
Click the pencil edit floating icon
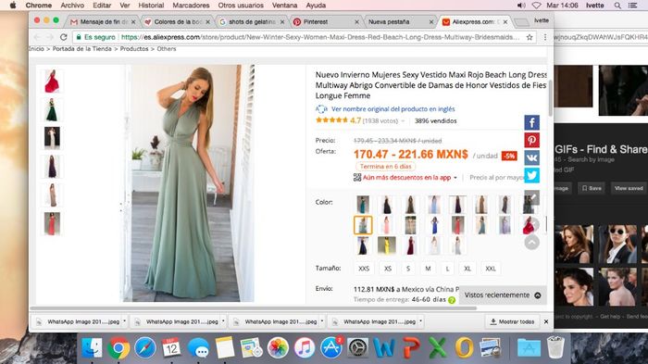click(x=532, y=197)
